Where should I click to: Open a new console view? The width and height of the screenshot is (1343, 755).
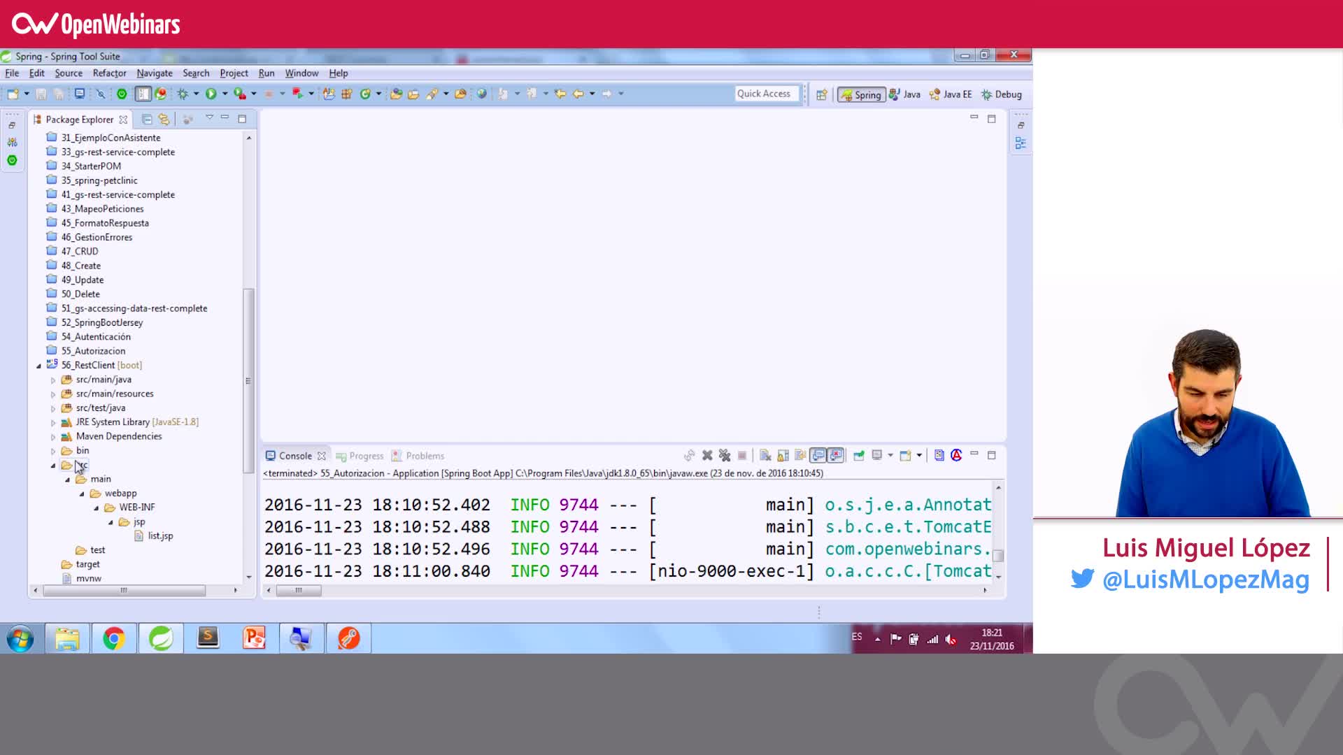904,455
